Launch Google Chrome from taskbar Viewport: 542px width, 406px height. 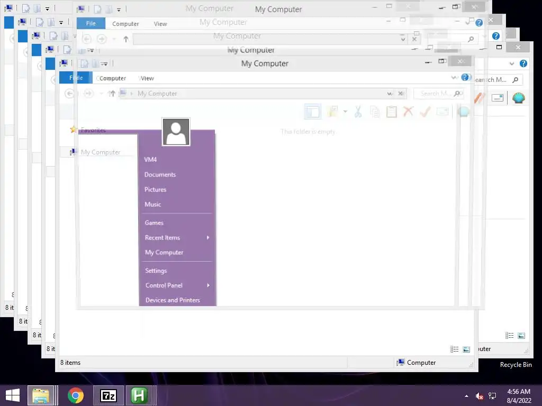[75, 395]
